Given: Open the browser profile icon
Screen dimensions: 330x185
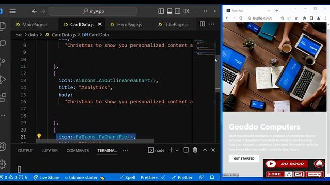Looking at the screenshot, I should pyautogui.click(x=319, y=18).
